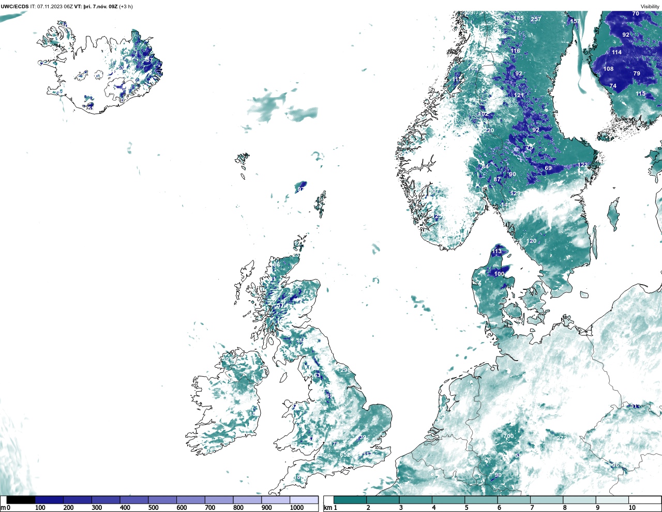Screen dimensions: 662x512
Task: Click the '500' label on the meter scale
Action: (153, 508)
